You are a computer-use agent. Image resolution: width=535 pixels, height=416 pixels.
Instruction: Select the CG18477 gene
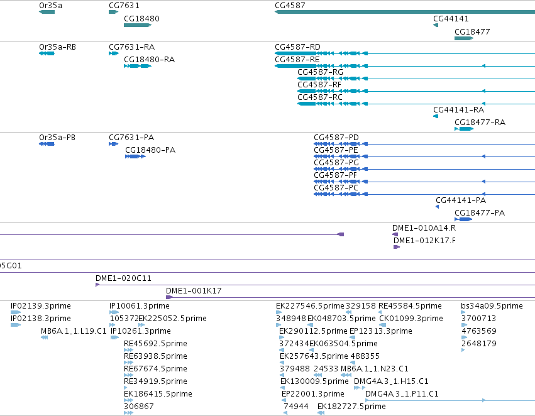pos(464,38)
